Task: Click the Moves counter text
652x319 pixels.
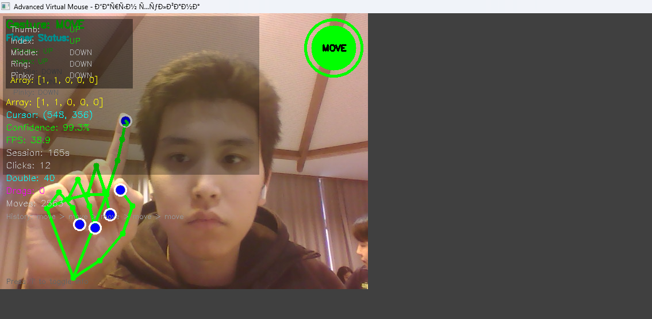Action: pyautogui.click(x=34, y=203)
